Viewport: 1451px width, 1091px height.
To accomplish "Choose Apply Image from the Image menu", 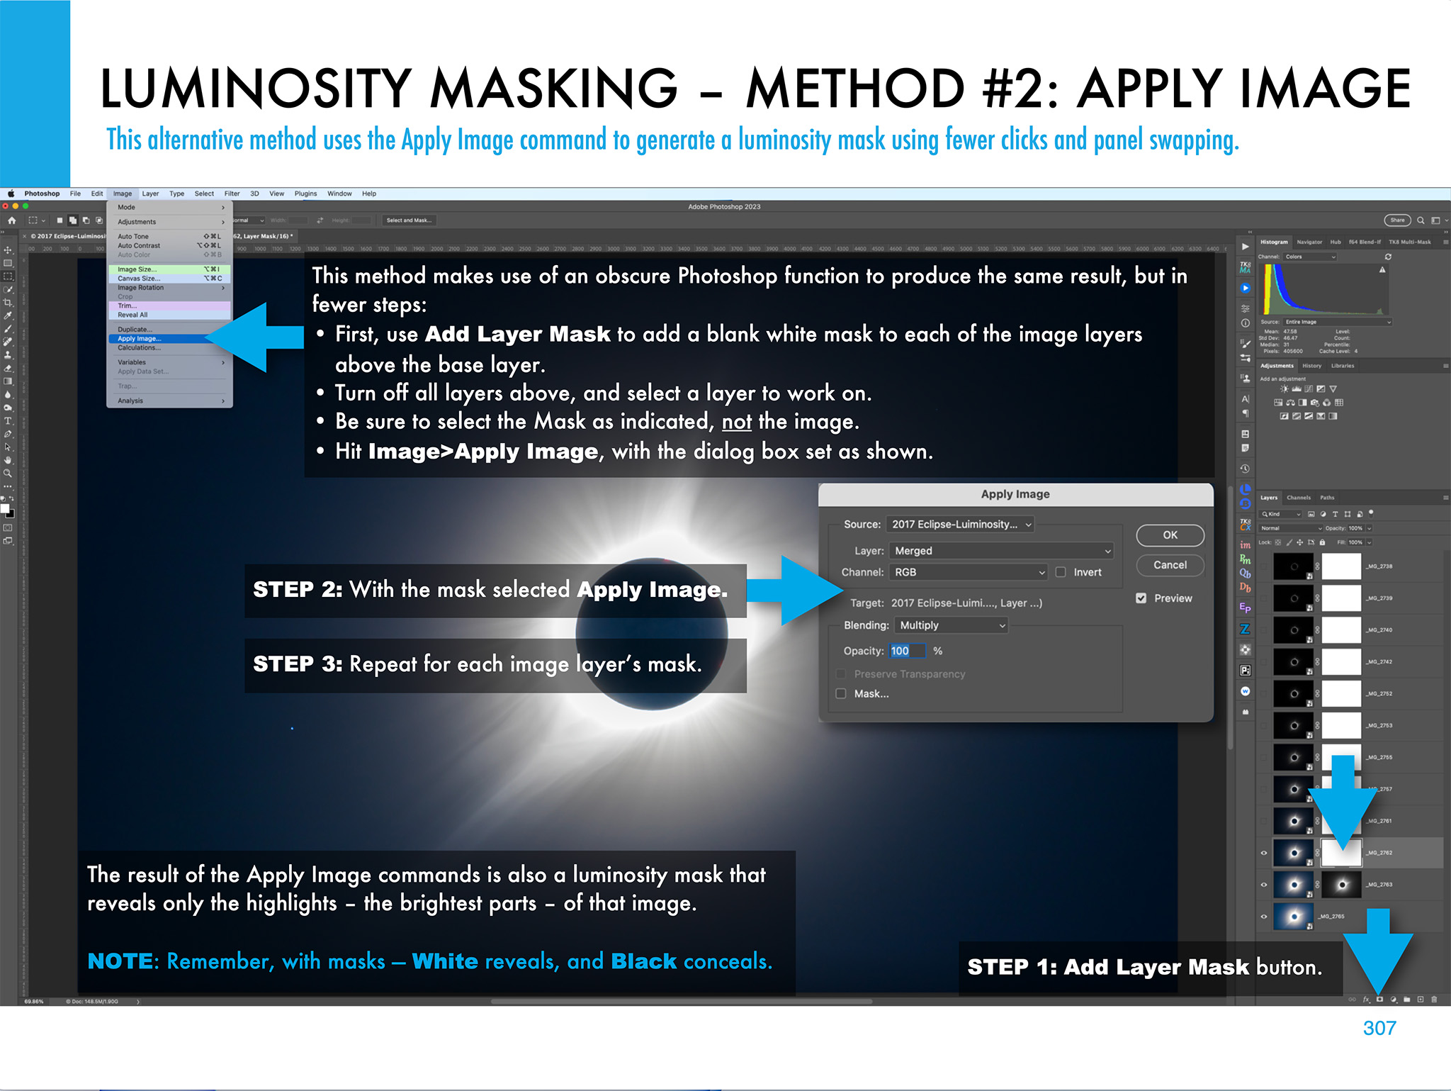I will (x=140, y=339).
